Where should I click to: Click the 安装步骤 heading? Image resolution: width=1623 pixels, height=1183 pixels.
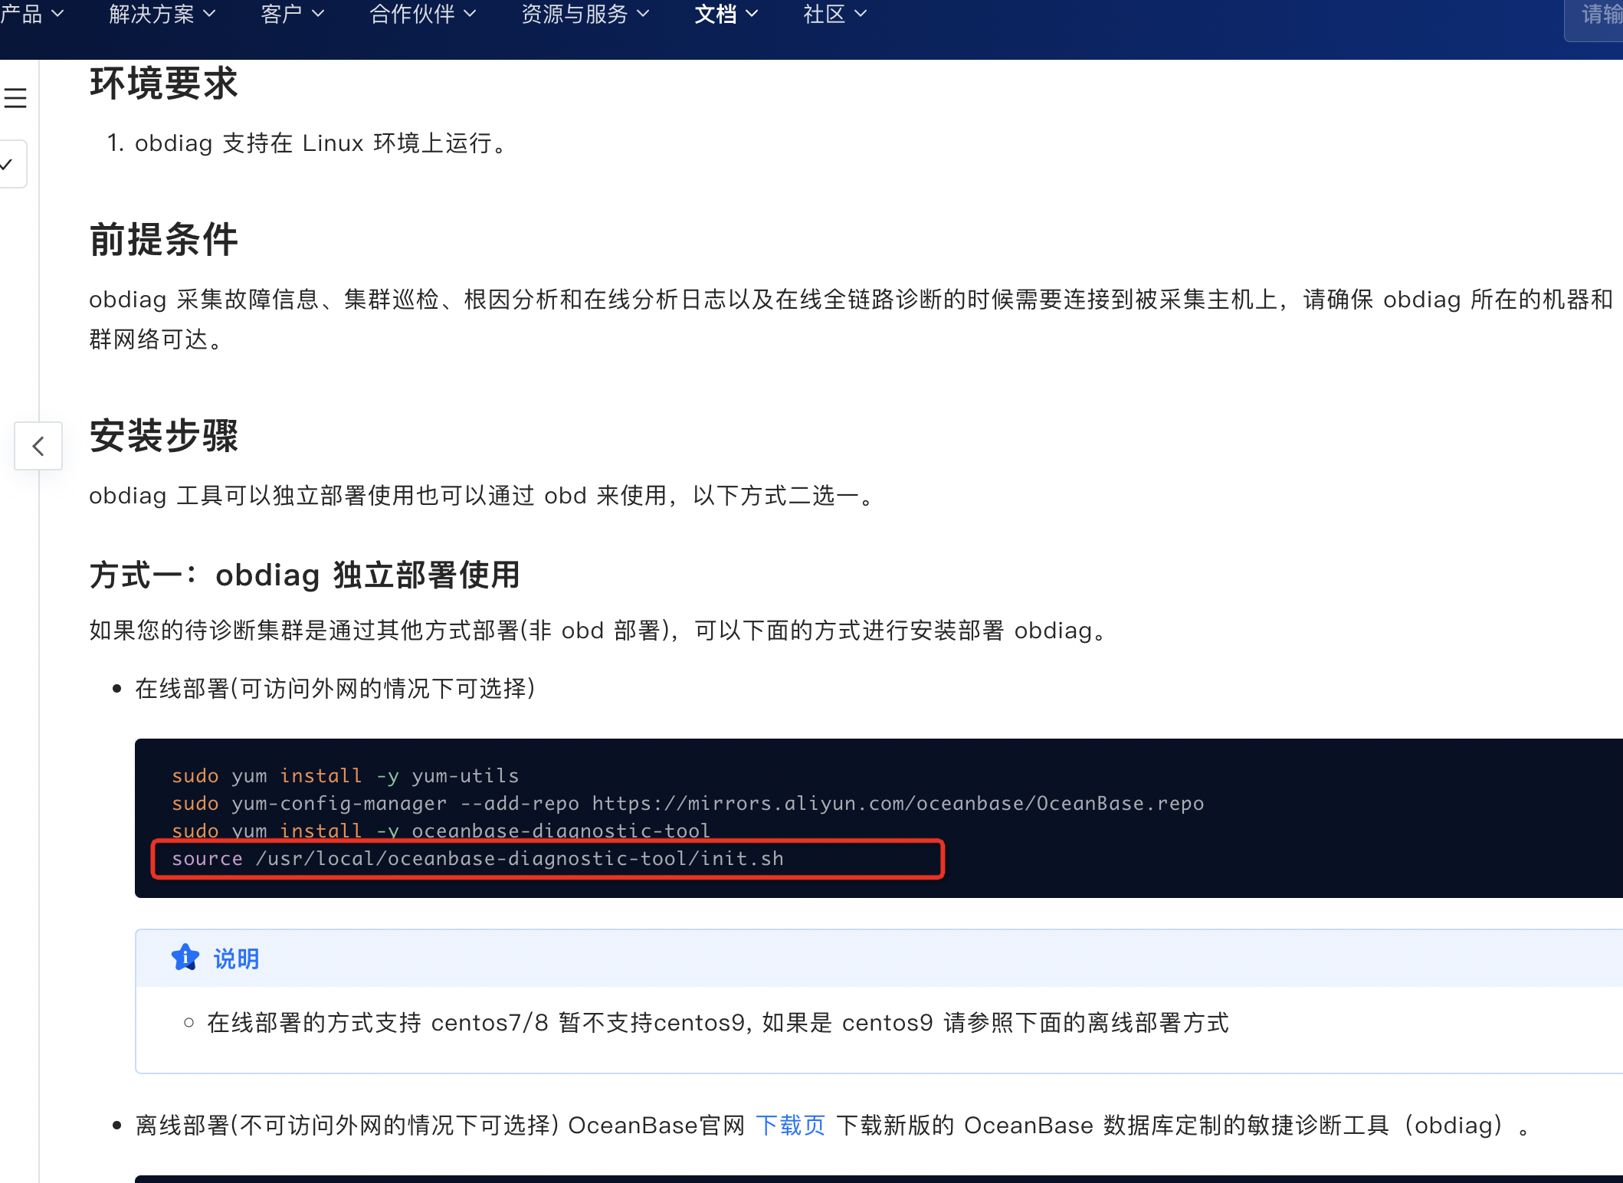[164, 435]
